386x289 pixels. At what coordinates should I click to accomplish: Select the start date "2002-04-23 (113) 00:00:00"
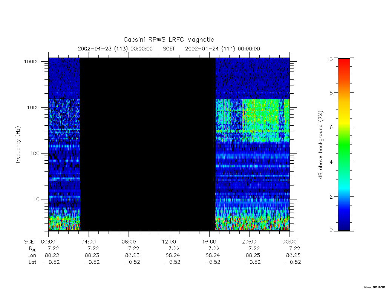tap(115, 49)
